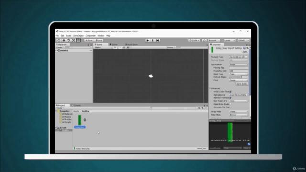Toggle sRGB (Color Texture) checkbox
306x172 pixels.
230,92
